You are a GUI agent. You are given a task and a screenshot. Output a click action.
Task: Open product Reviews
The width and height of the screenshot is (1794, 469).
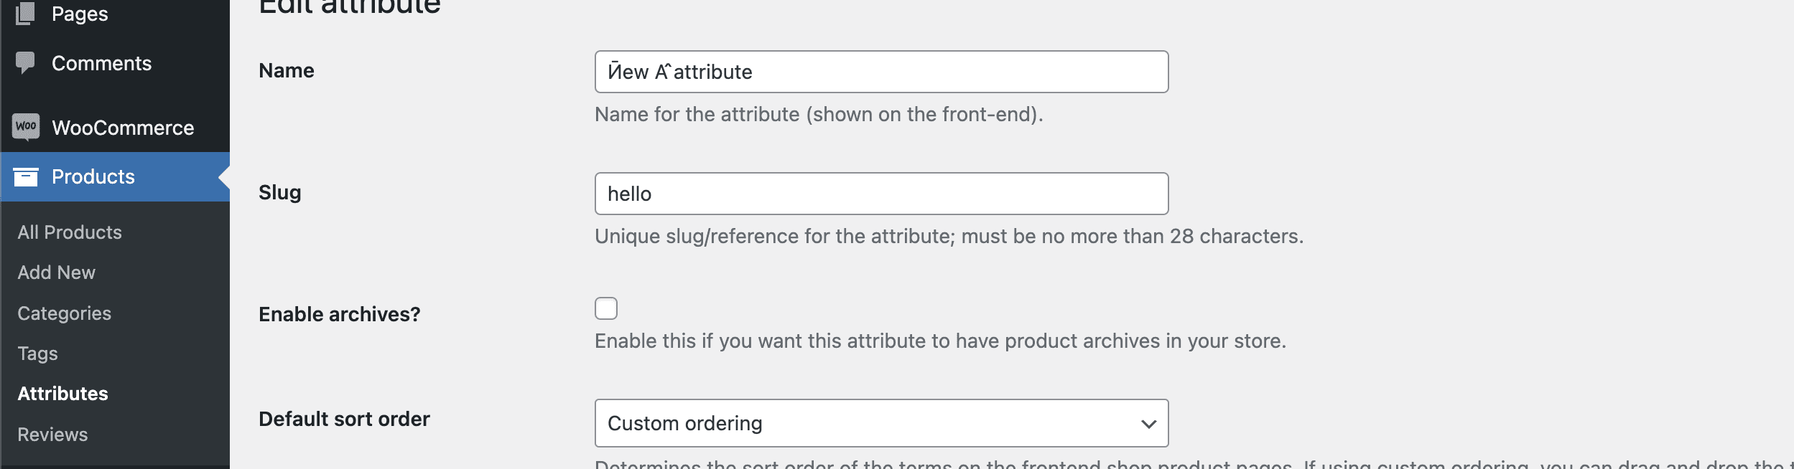tap(52, 433)
